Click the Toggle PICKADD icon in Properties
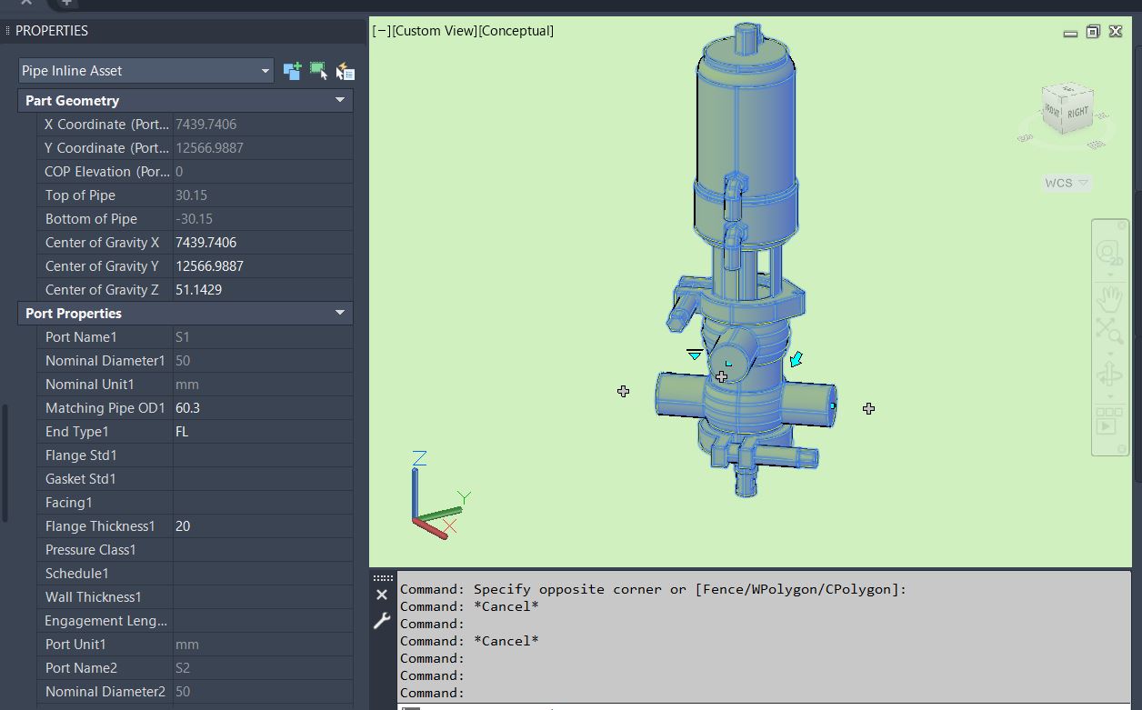Image resolution: width=1142 pixels, height=710 pixels. (x=292, y=71)
